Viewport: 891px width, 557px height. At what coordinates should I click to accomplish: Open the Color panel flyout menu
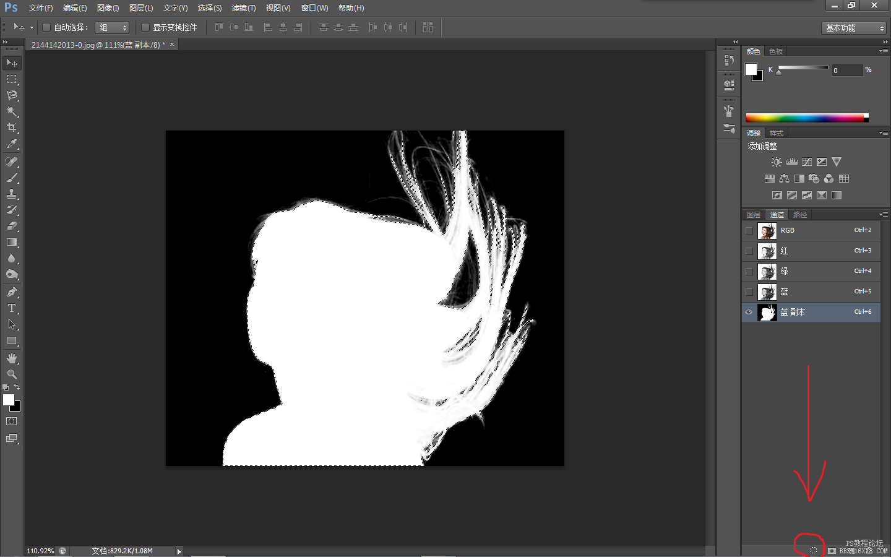pos(884,51)
